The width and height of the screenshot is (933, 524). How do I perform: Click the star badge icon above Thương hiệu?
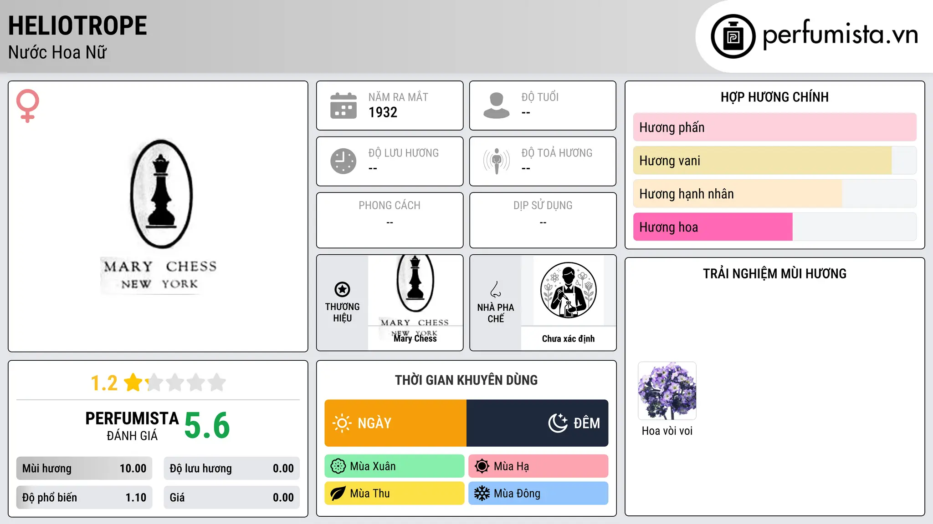coord(342,289)
